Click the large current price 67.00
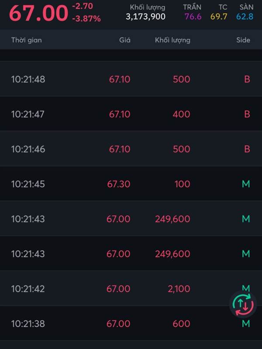The height and width of the screenshot is (349, 262). click(x=38, y=13)
